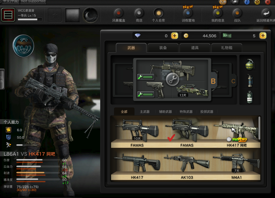Open 风暴魔盒 storm box

click(119, 16)
